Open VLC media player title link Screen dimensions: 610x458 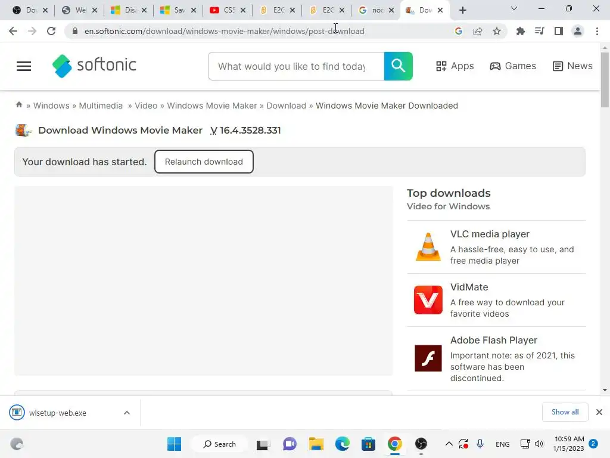coord(490,234)
